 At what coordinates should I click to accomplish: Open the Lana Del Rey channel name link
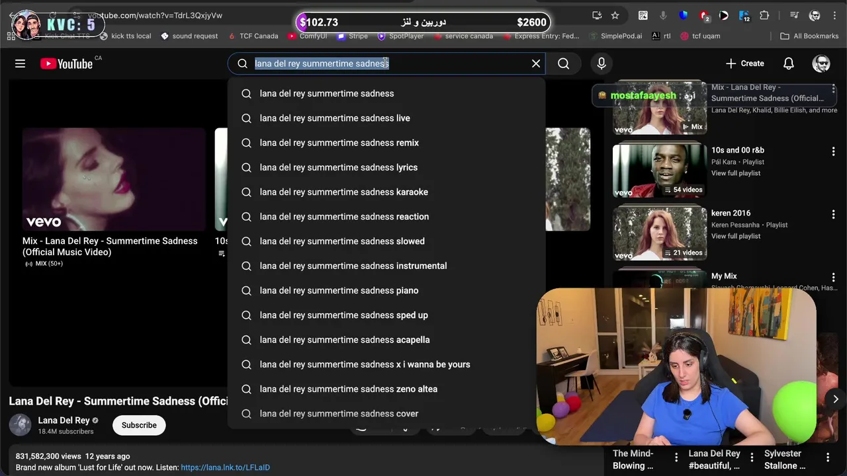click(64, 420)
